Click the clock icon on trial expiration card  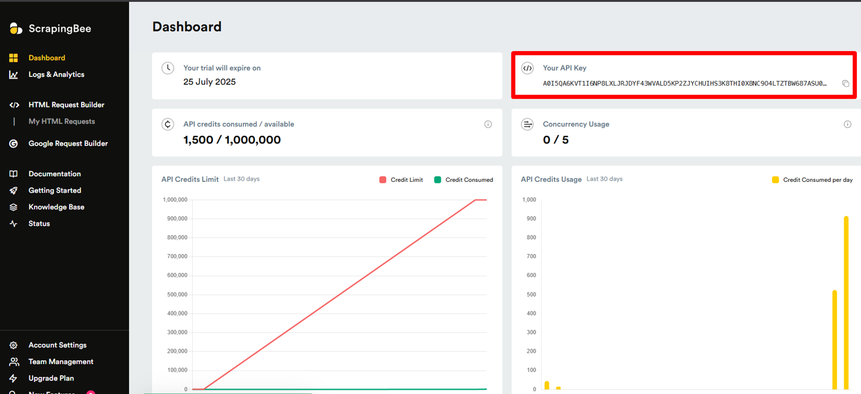point(168,68)
